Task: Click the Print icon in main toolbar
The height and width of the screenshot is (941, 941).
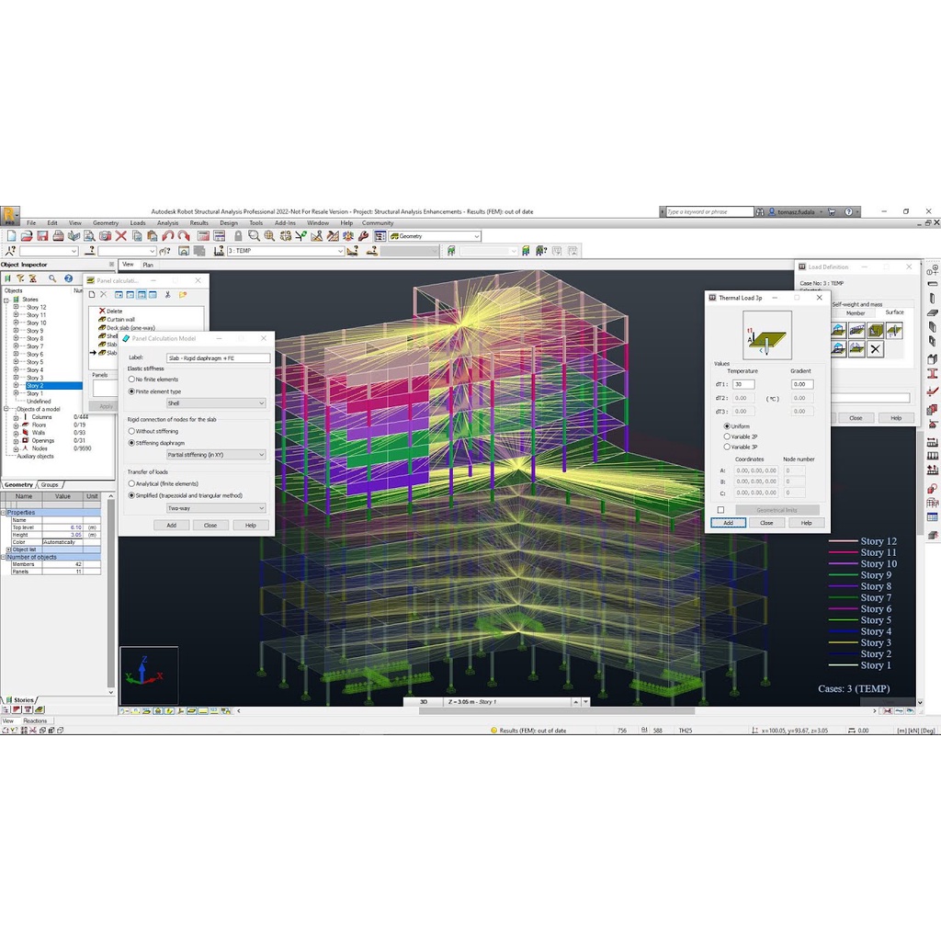Action: 58,236
